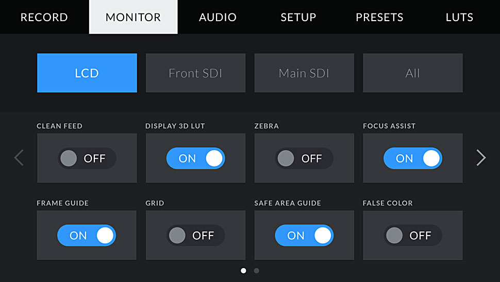
Task: Select the Main SDI output button
Action: [304, 73]
